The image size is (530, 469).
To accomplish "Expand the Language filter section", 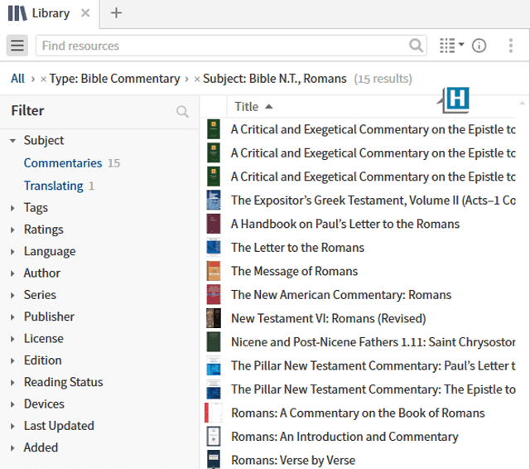I will [13, 252].
